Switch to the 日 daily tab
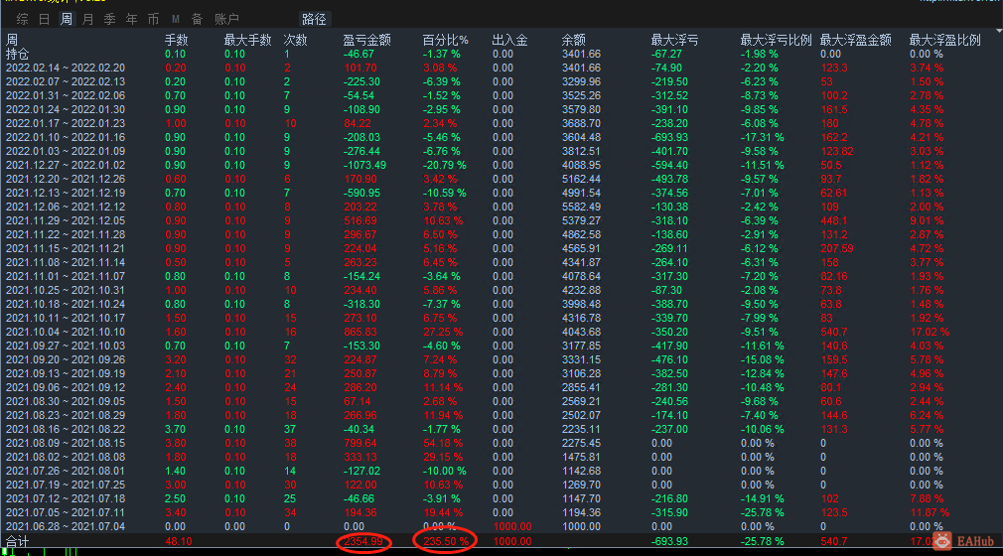The image size is (1003, 556). [44, 19]
